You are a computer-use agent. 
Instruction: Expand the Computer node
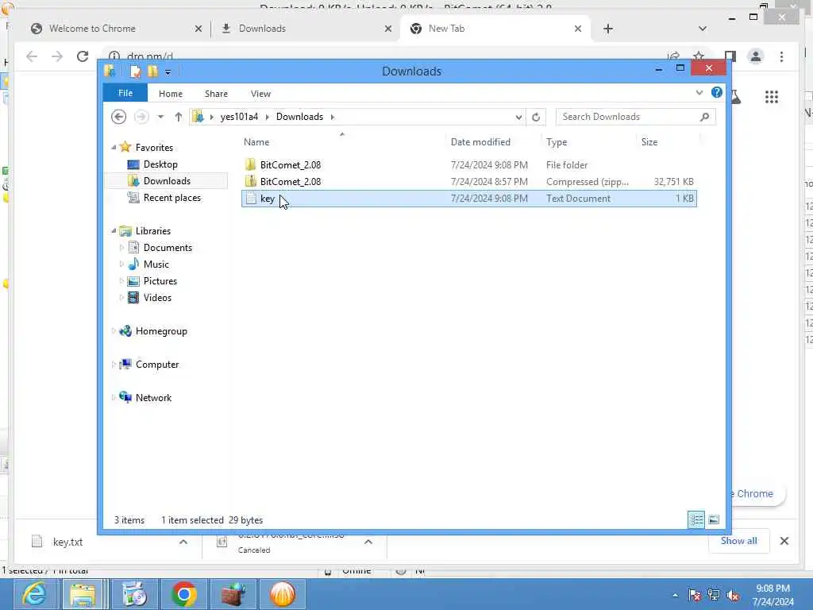click(114, 364)
